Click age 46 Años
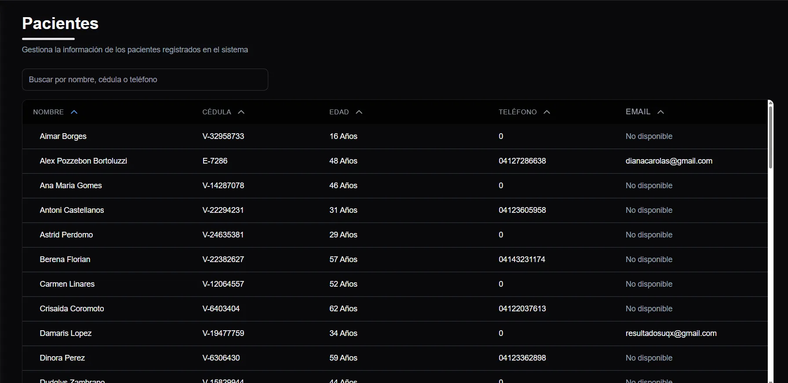This screenshot has height=383, width=788. (x=343, y=186)
